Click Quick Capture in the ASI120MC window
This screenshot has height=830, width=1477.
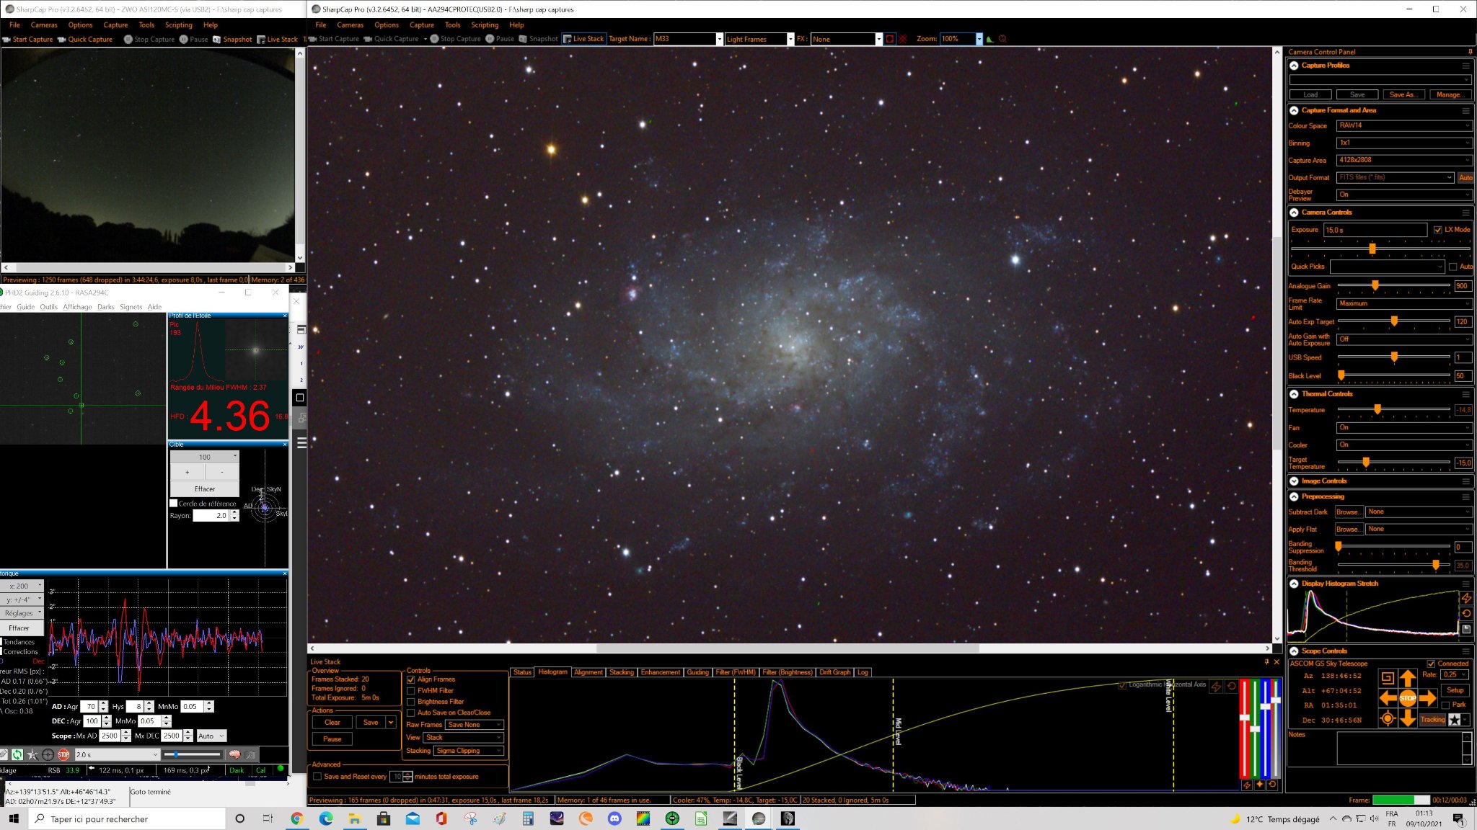click(x=85, y=40)
